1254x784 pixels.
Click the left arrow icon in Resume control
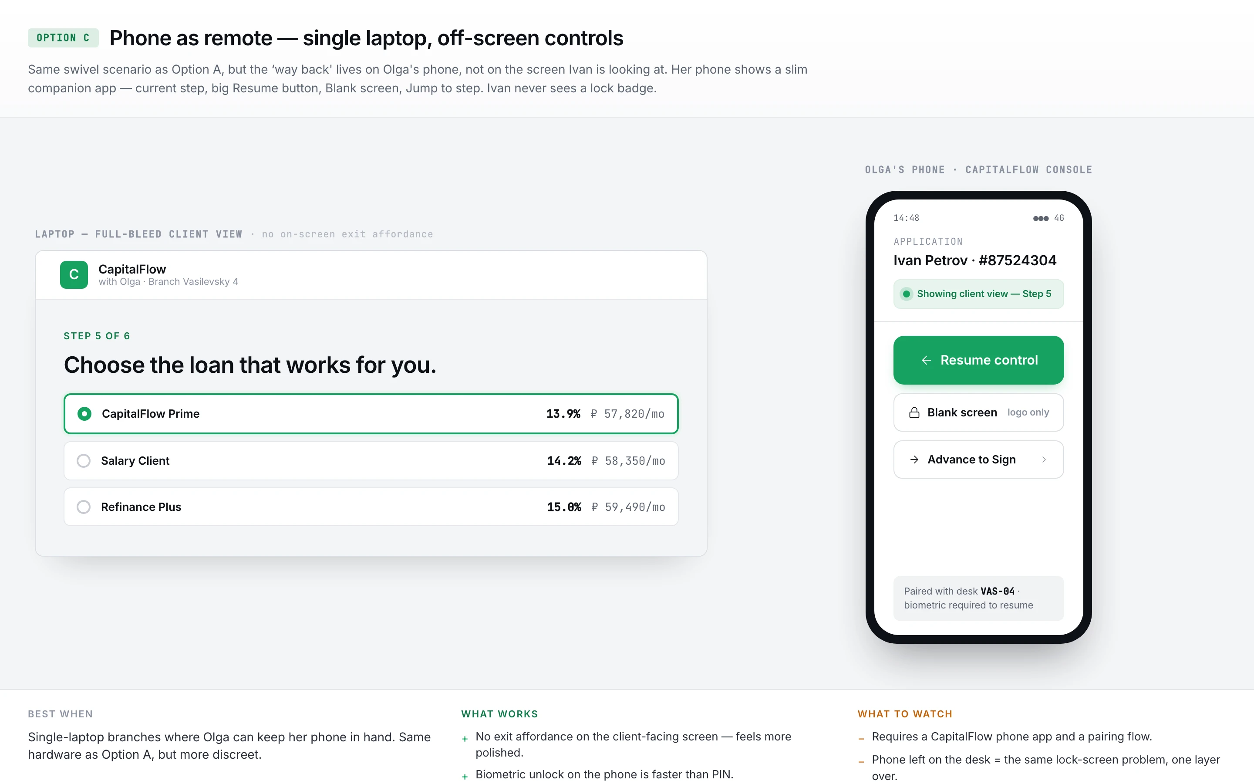point(926,360)
